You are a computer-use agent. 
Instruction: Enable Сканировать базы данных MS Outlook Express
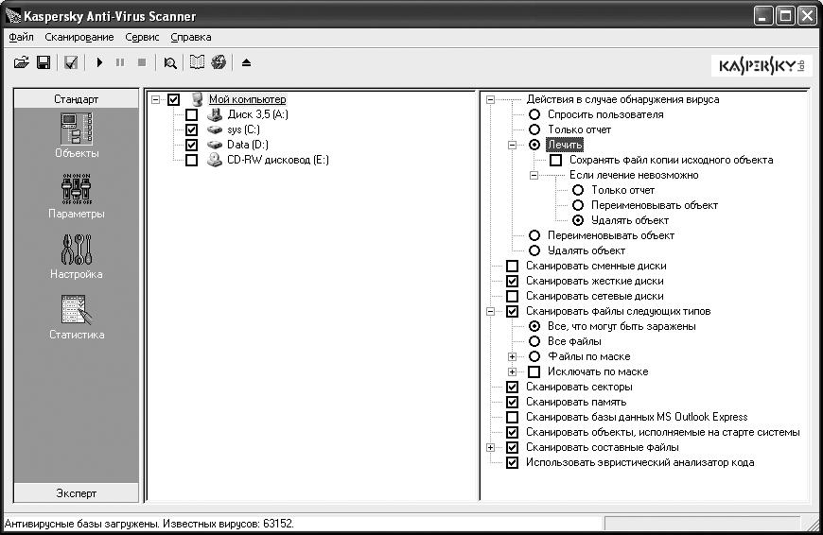pos(513,418)
